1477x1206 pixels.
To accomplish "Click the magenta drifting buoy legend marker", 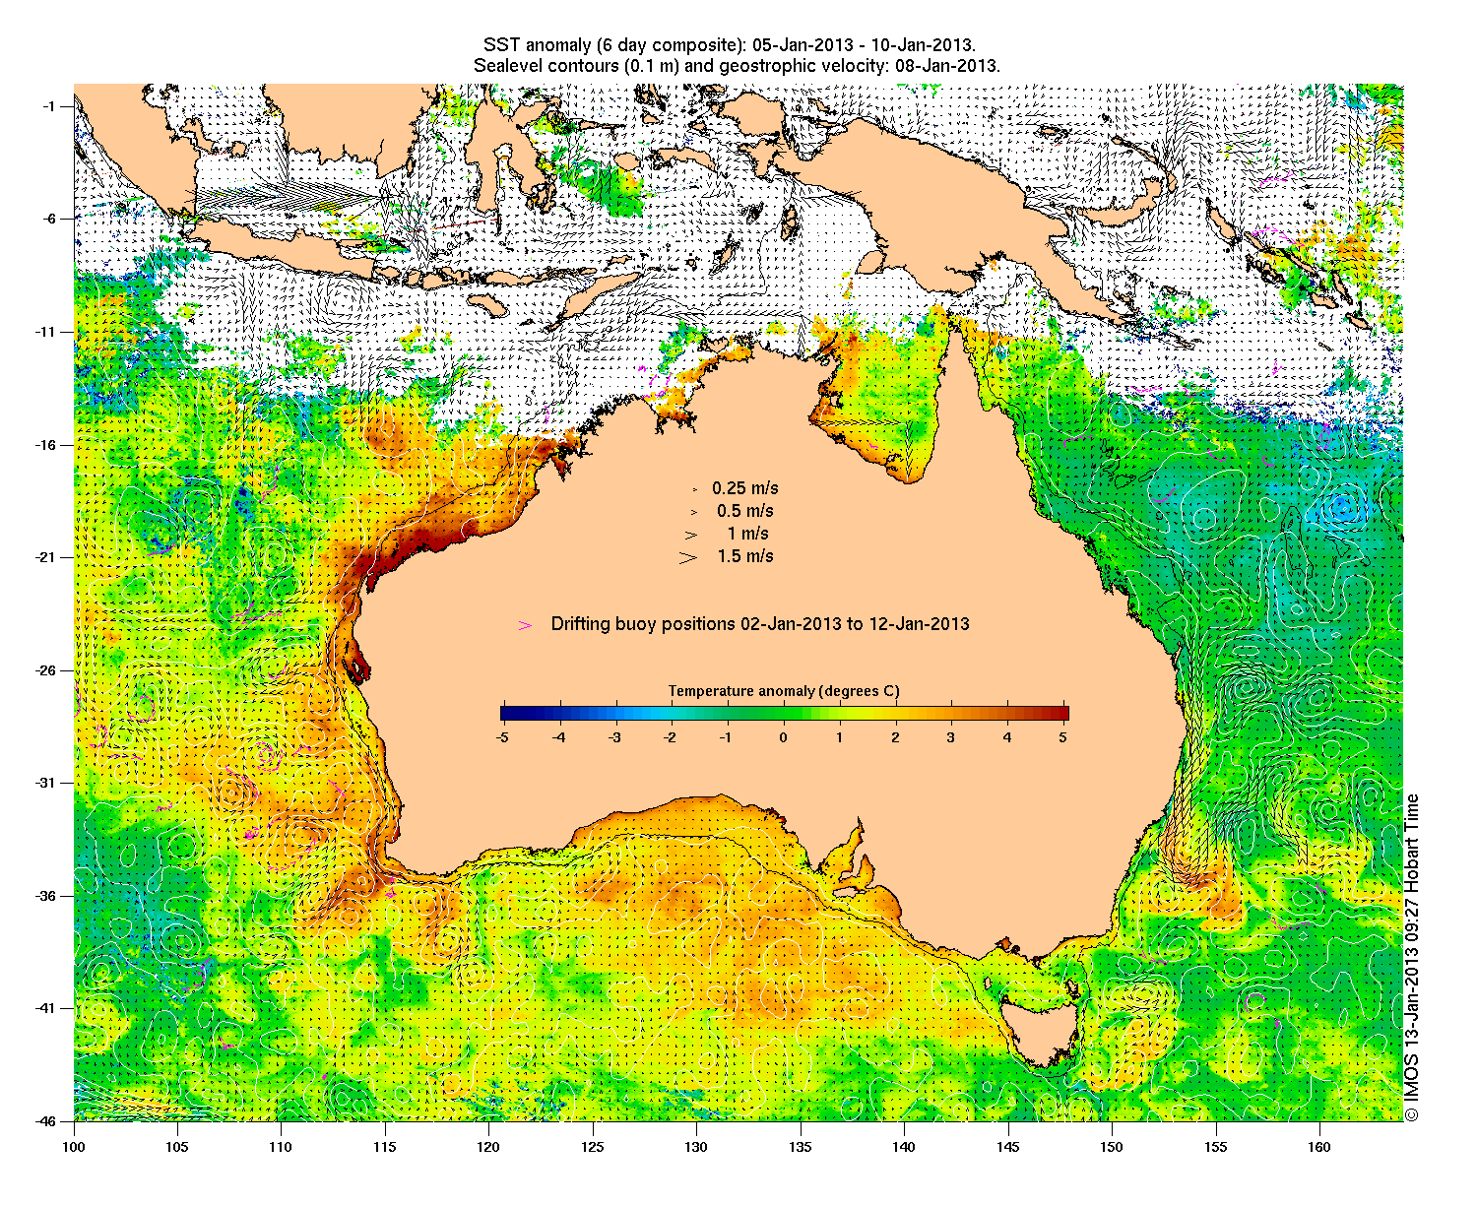I will pyautogui.click(x=526, y=625).
